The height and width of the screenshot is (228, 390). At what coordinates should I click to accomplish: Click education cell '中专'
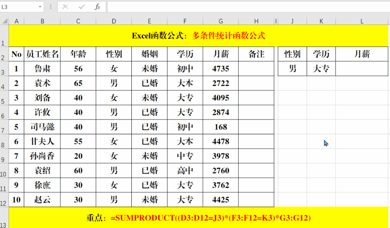pos(185,156)
